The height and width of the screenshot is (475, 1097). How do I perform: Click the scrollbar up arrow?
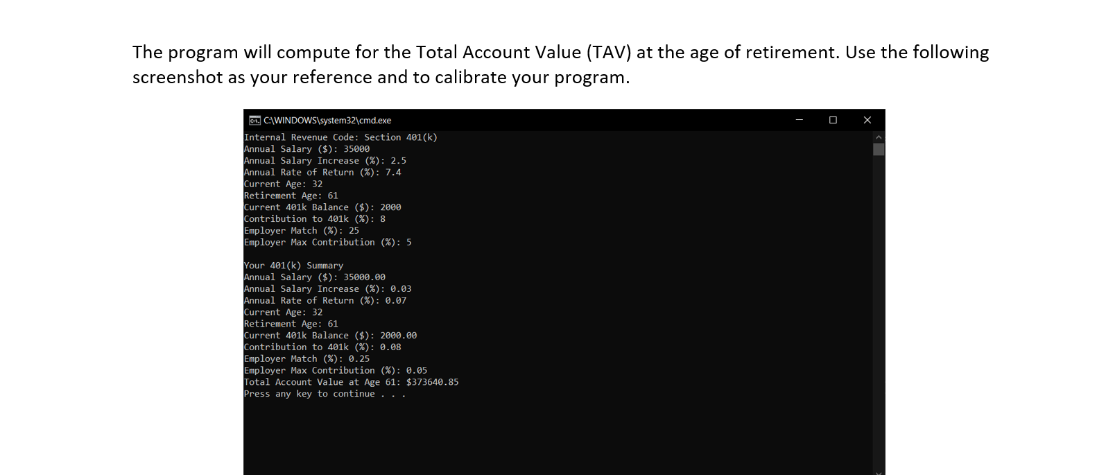click(x=879, y=137)
